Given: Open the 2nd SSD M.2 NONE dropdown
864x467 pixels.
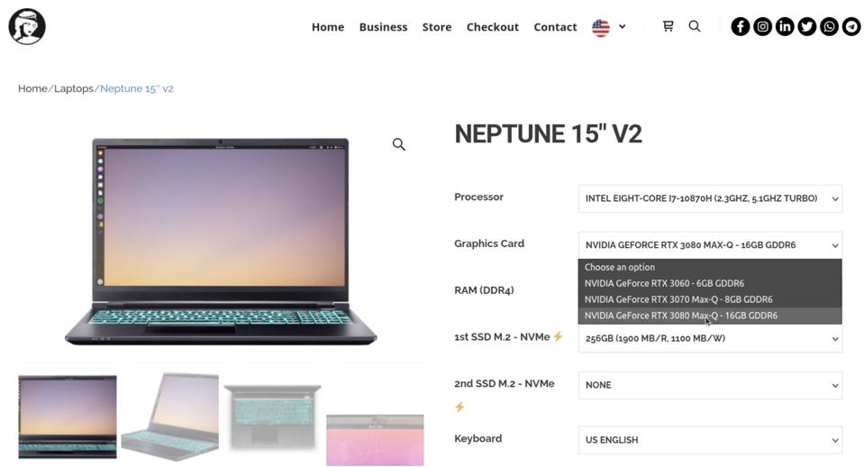Looking at the screenshot, I should pos(710,385).
